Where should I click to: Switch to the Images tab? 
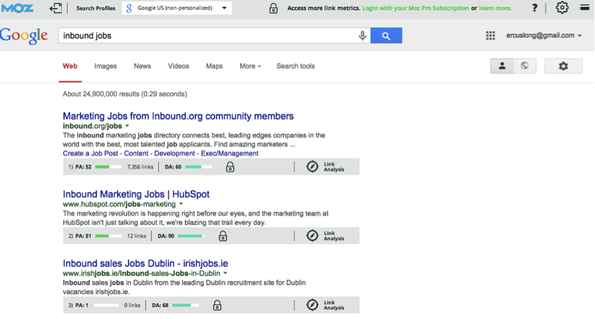[105, 66]
